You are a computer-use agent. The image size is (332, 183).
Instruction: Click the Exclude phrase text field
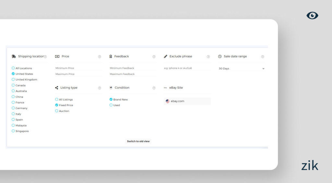tap(187, 68)
